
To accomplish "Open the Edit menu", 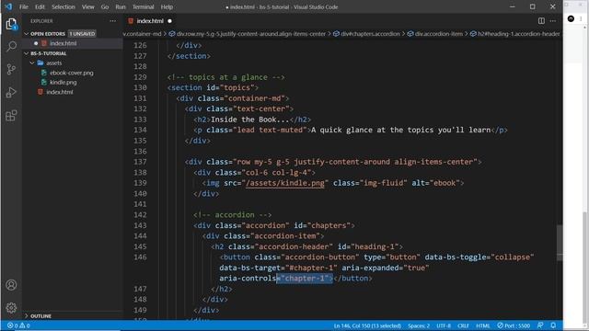I will pyautogui.click(x=40, y=6).
